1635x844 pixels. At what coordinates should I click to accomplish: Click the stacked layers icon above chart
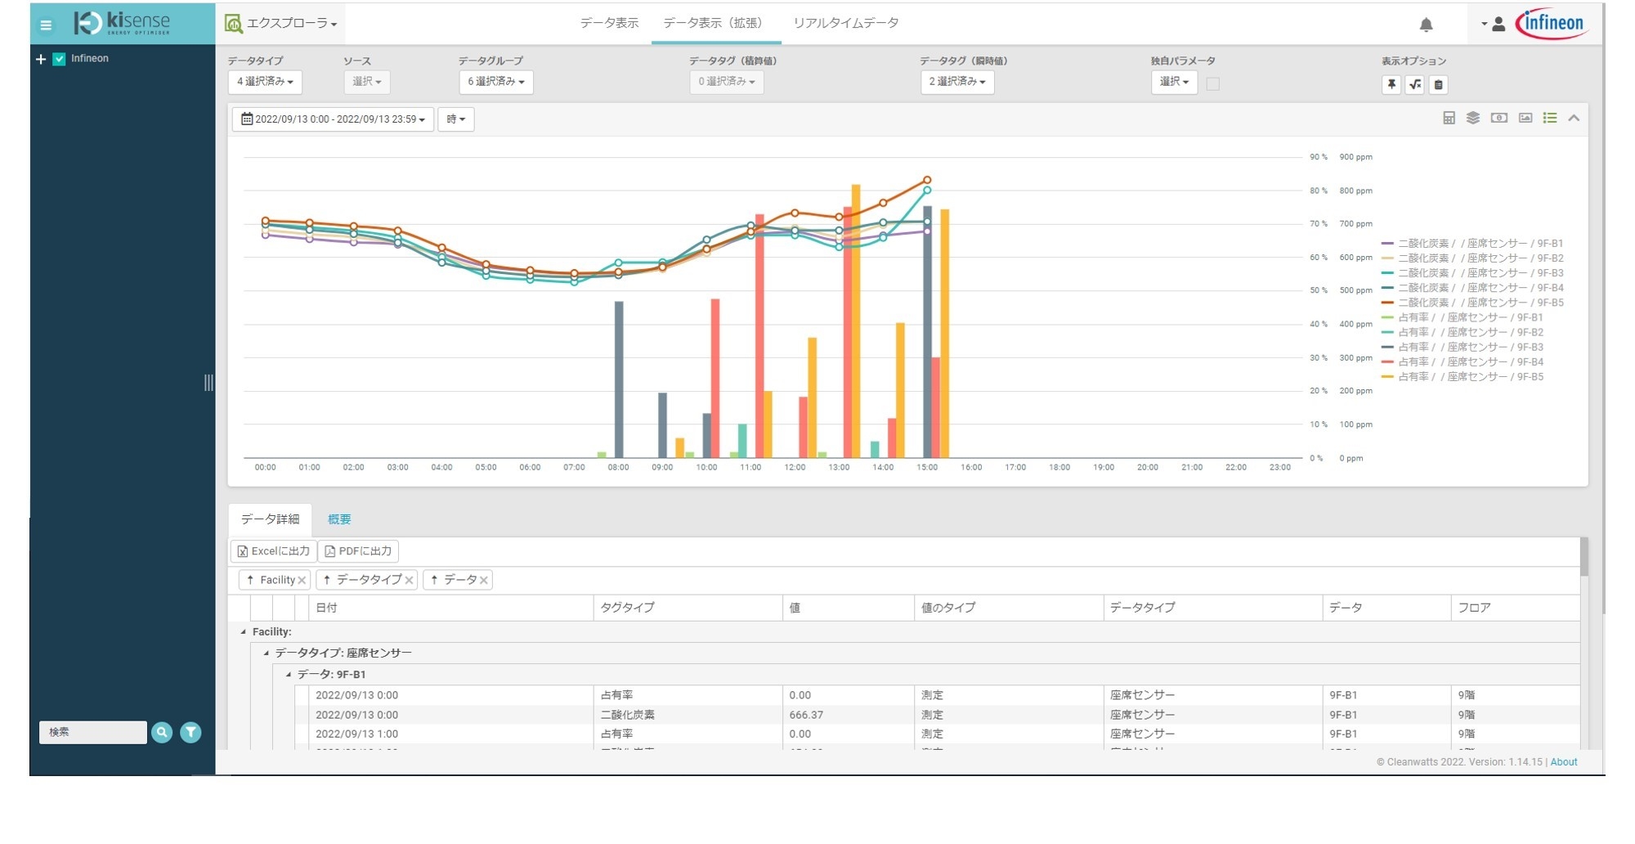click(1473, 119)
